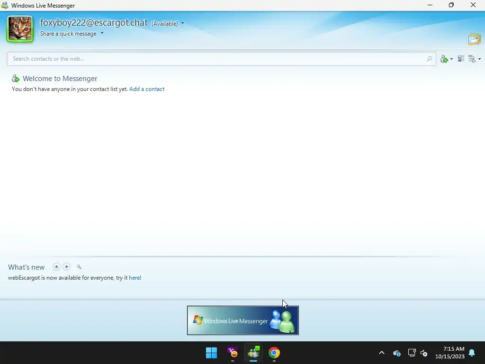Open the notifications bell icon
This screenshot has width=485, height=364.
pyautogui.click(x=472, y=353)
